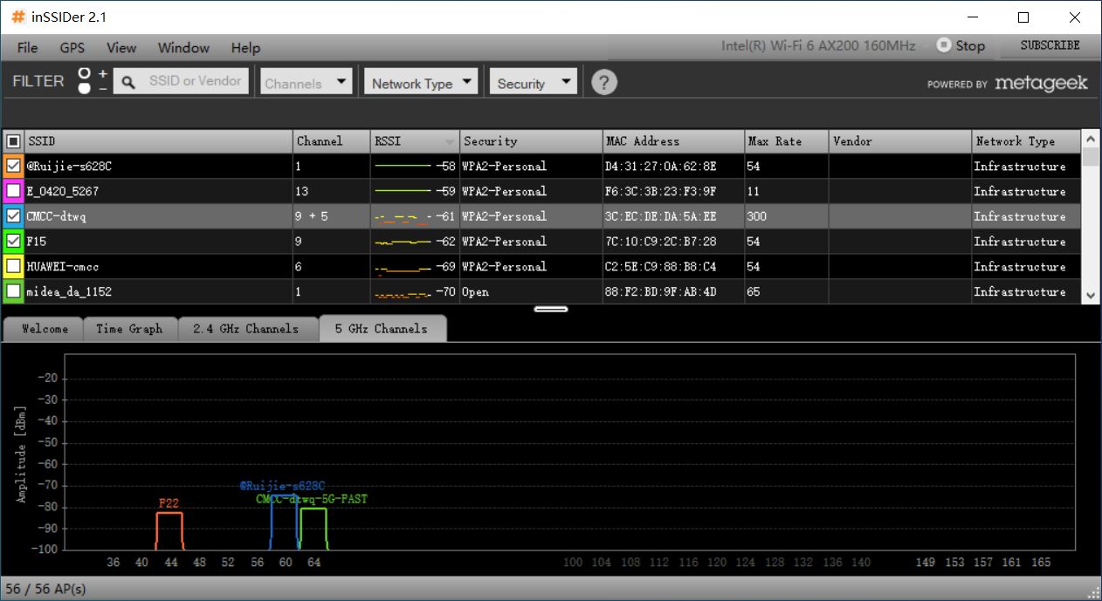Sort by the Vendor column header

[x=899, y=141]
